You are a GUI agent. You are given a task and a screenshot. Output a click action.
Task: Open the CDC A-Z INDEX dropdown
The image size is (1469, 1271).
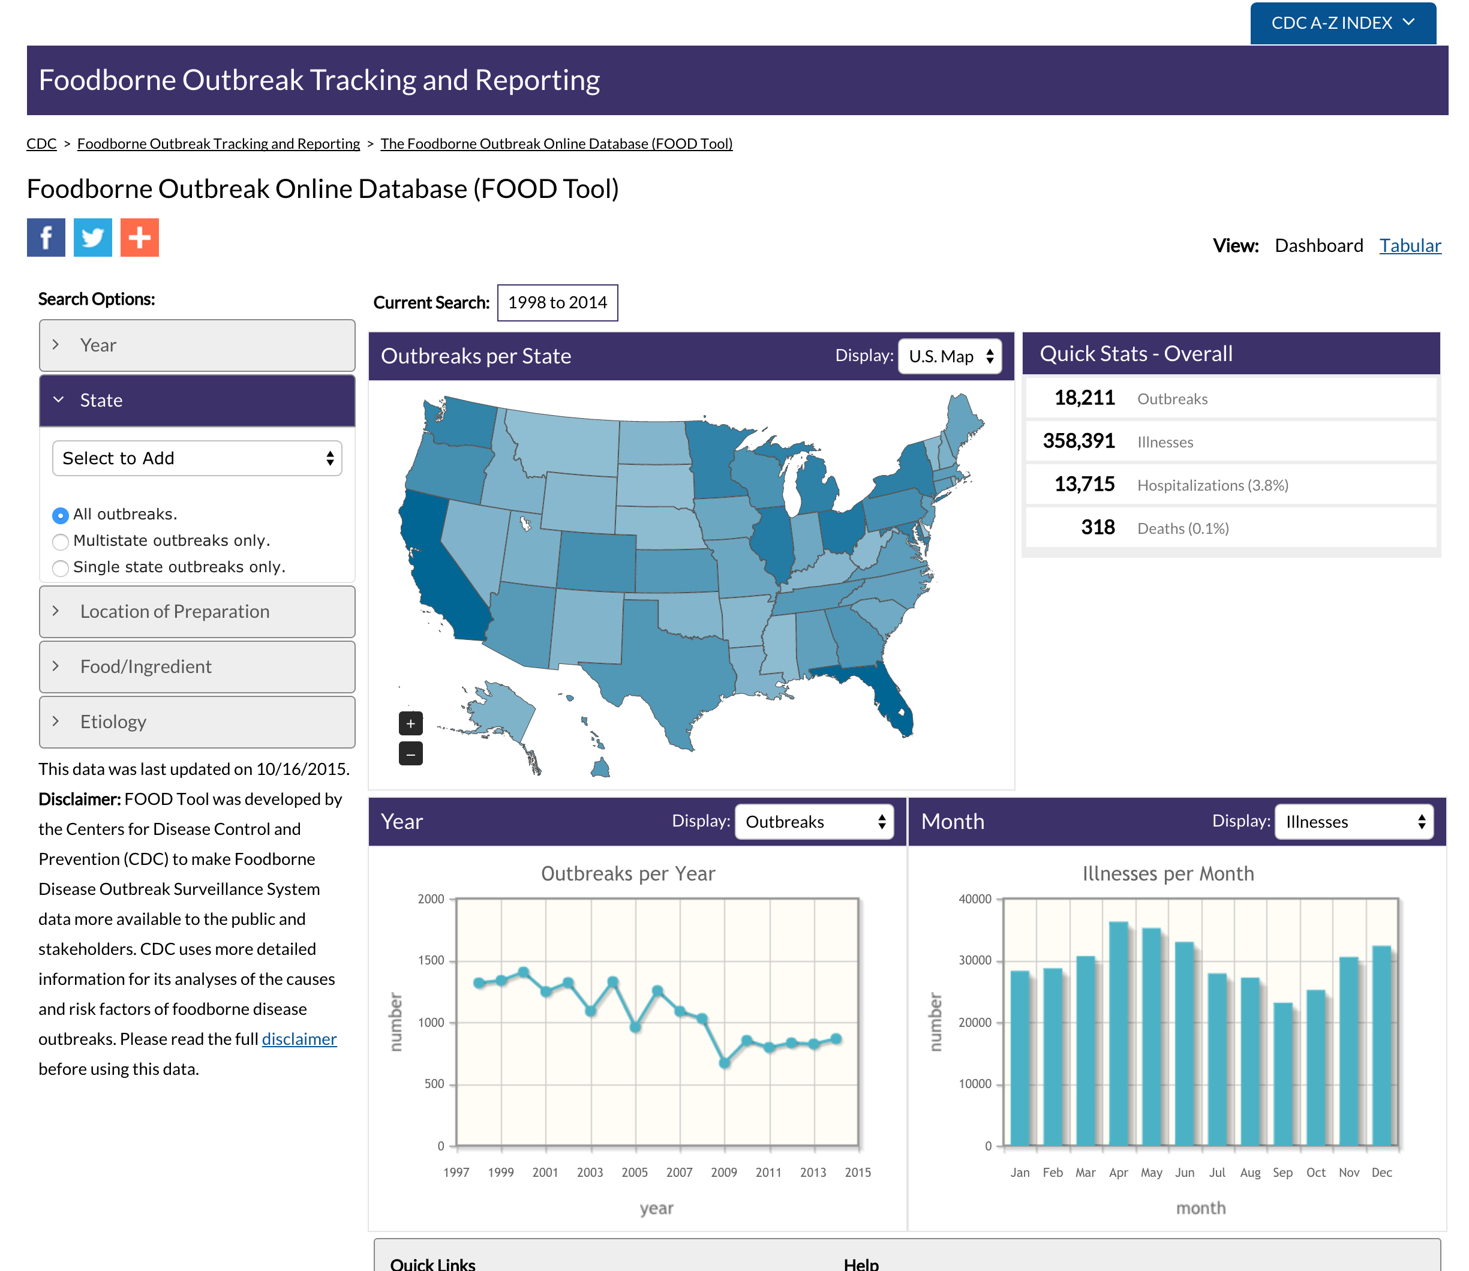[1343, 23]
